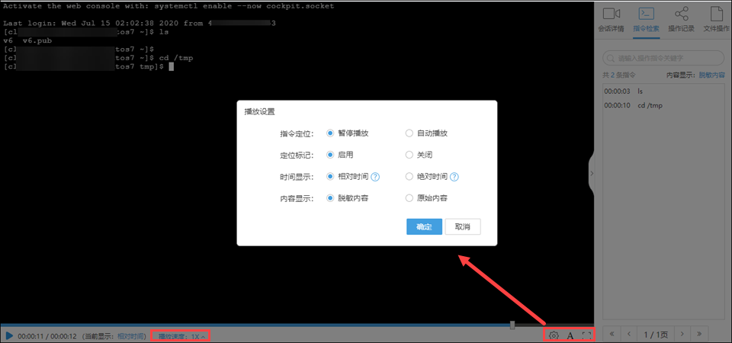Enter fullscreen with the expand icon
This screenshot has height=343, width=732.
coord(587,335)
